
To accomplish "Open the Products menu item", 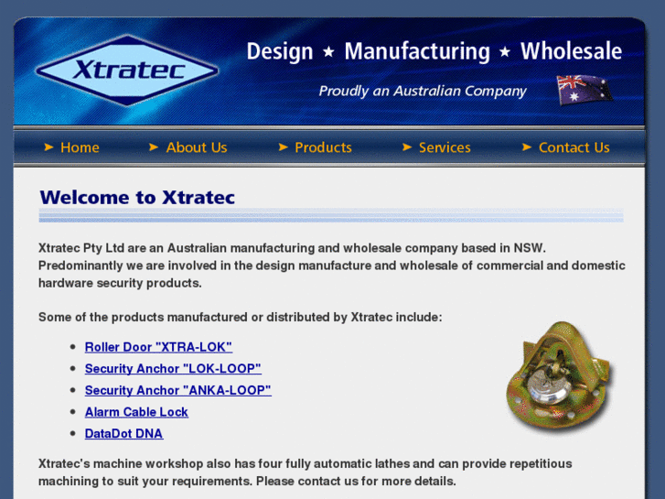I will (x=323, y=147).
